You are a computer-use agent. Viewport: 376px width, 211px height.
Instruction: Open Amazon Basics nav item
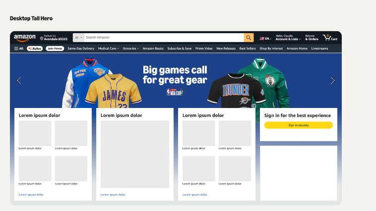point(153,49)
